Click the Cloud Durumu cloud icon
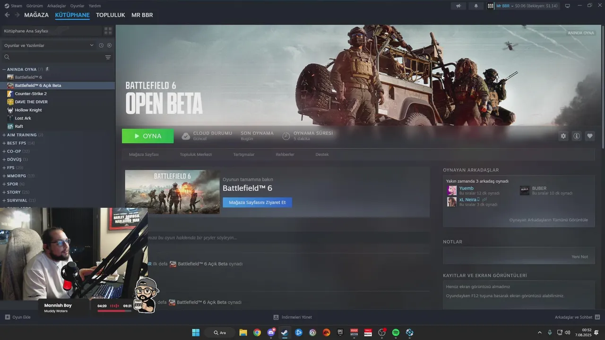The image size is (605, 340). (x=186, y=136)
